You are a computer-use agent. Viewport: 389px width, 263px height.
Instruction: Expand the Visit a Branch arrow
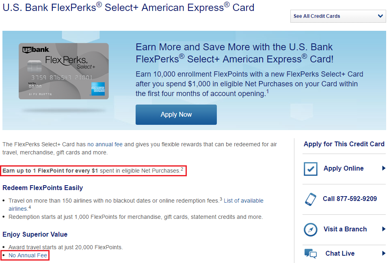pyautogui.click(x=384, y=229)
